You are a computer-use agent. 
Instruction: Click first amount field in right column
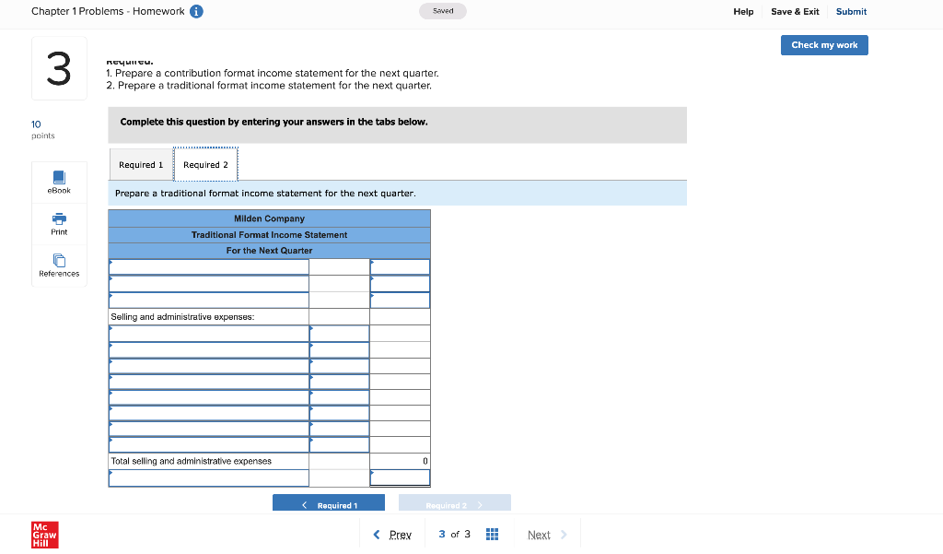[400, 266]
